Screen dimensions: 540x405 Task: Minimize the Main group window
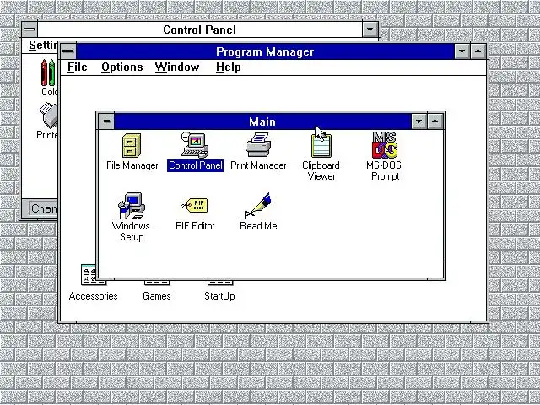point(419,121)
